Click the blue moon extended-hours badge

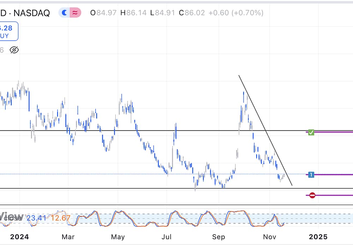point(65,13)
